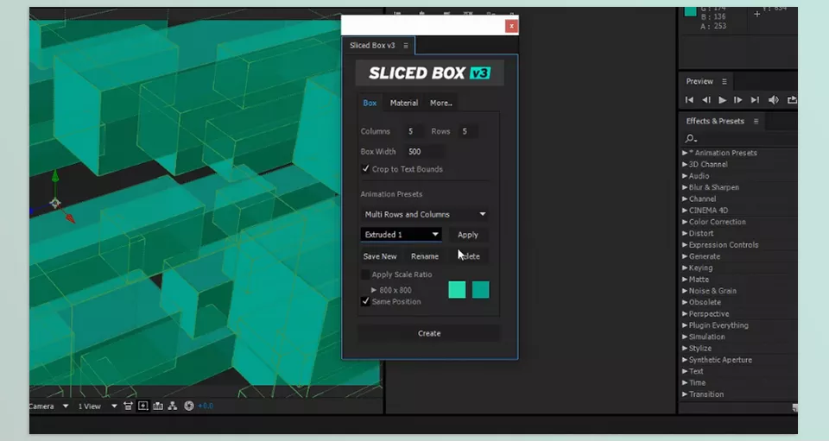This screenshot has height=441, width=829.
Task: Expand Stylize effects category
Action: [685, 348]
